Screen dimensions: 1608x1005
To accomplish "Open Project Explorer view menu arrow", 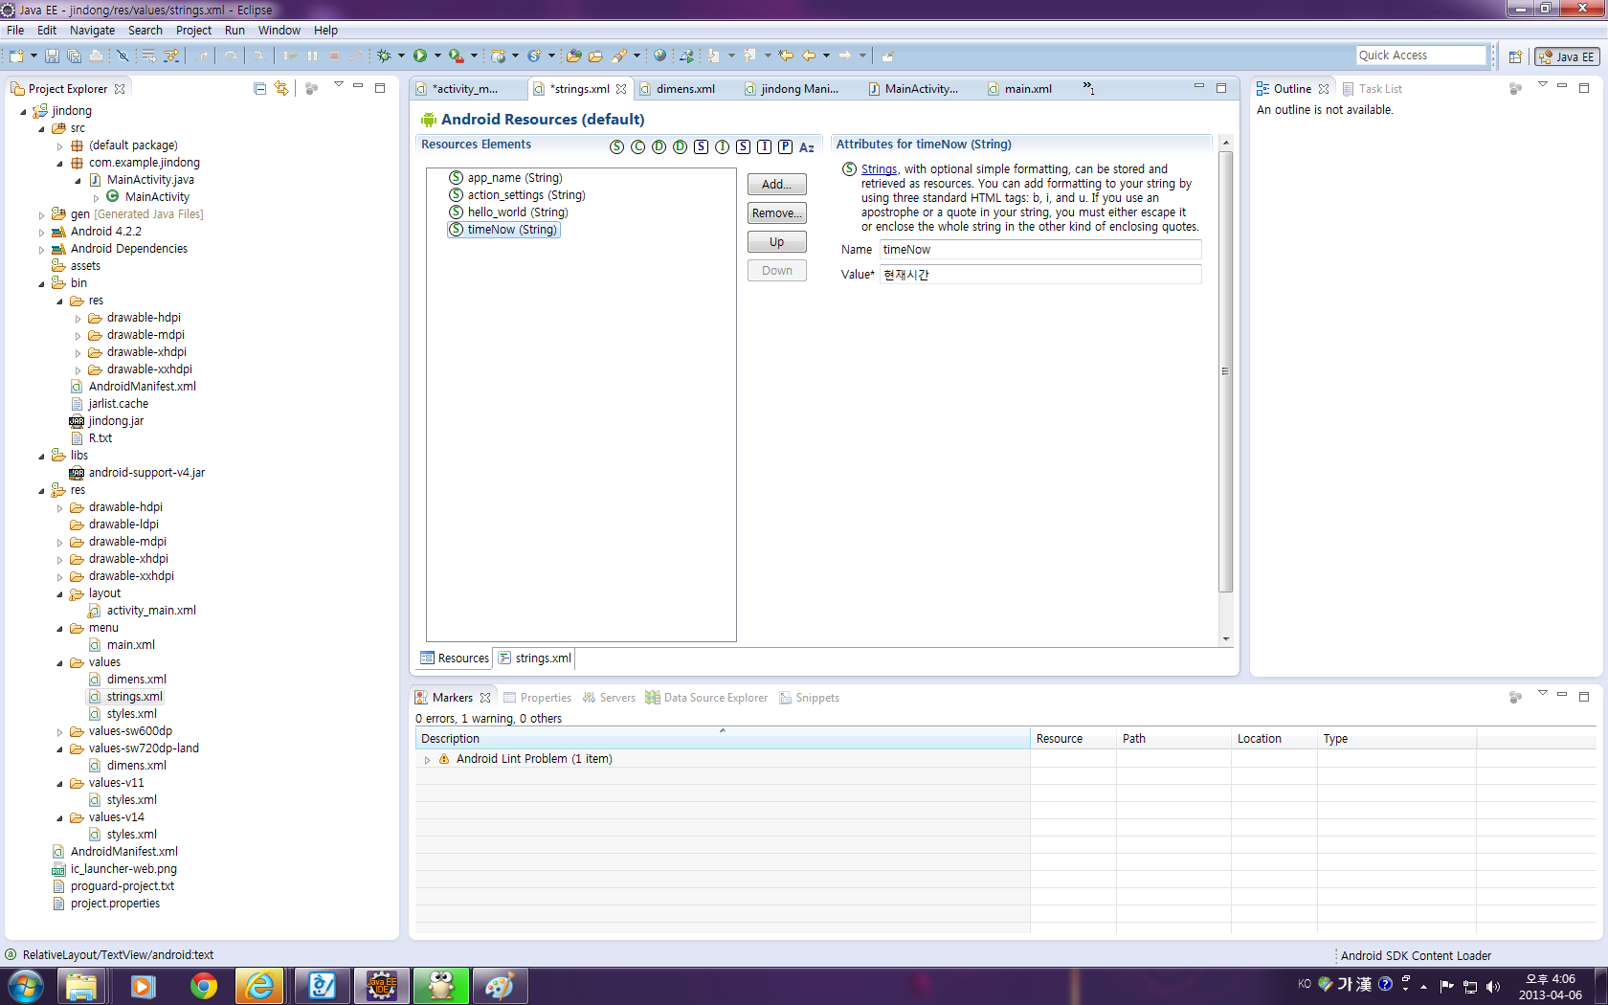I will (338, 85).
